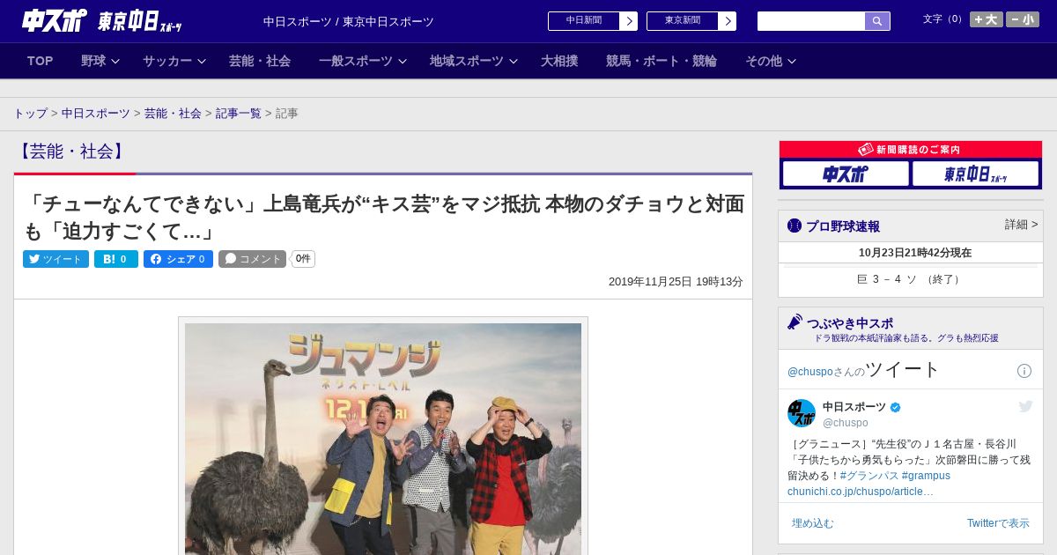
Task: Click the search magnifier button
Action: [877, 21]
